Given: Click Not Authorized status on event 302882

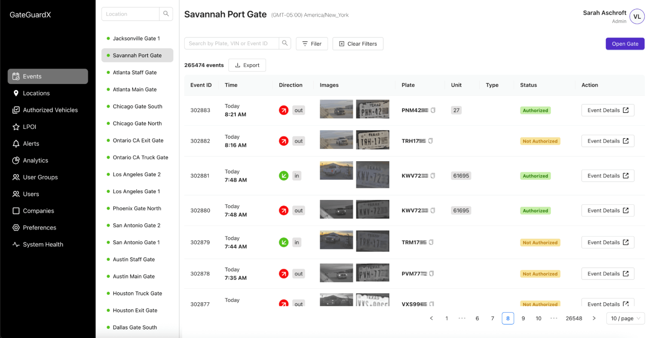Looking at the screenshot, I should pos(540,141).
